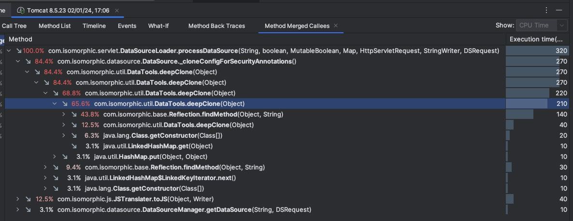Open the Method Back Traces tab
The image size is (573, 221).
point(216,26)
